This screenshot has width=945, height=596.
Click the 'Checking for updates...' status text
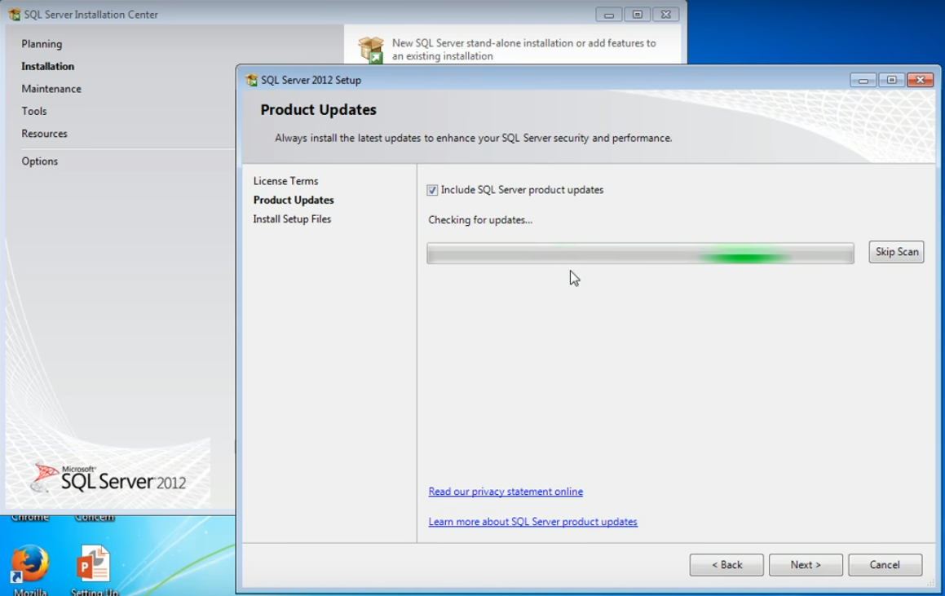tap(480, 220)
